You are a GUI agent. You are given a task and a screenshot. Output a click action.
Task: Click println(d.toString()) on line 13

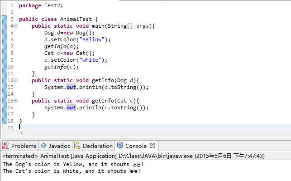114,87
